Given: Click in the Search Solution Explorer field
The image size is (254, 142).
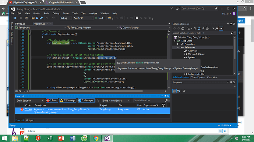Looking at the screenshot, I should [x=201, y=33].
